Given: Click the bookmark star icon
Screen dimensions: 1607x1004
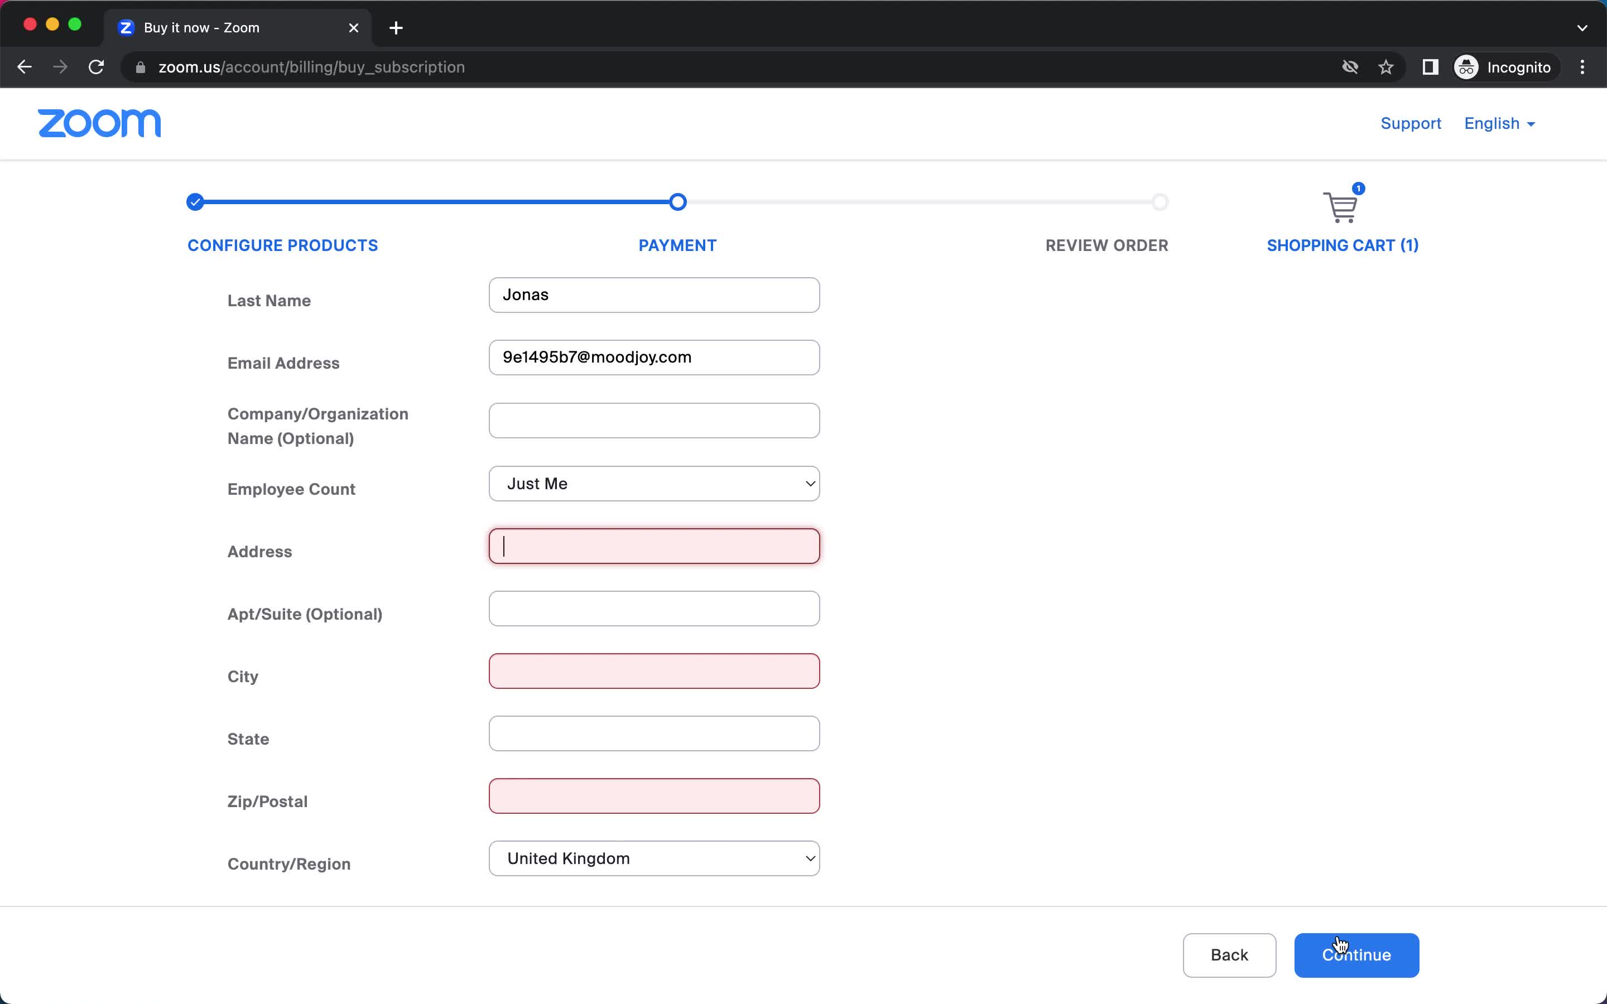Looking at the screenshot, I should [x=1386, y=67].
